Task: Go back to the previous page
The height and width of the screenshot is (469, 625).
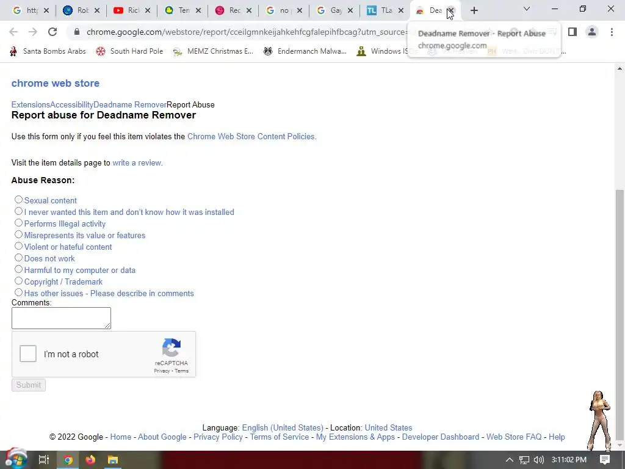Action: point(13,32)
